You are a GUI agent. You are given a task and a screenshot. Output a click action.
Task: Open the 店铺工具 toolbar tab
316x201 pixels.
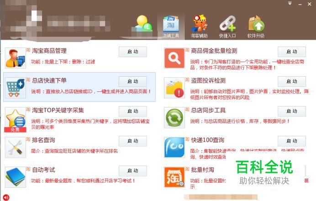click(171, 27)
